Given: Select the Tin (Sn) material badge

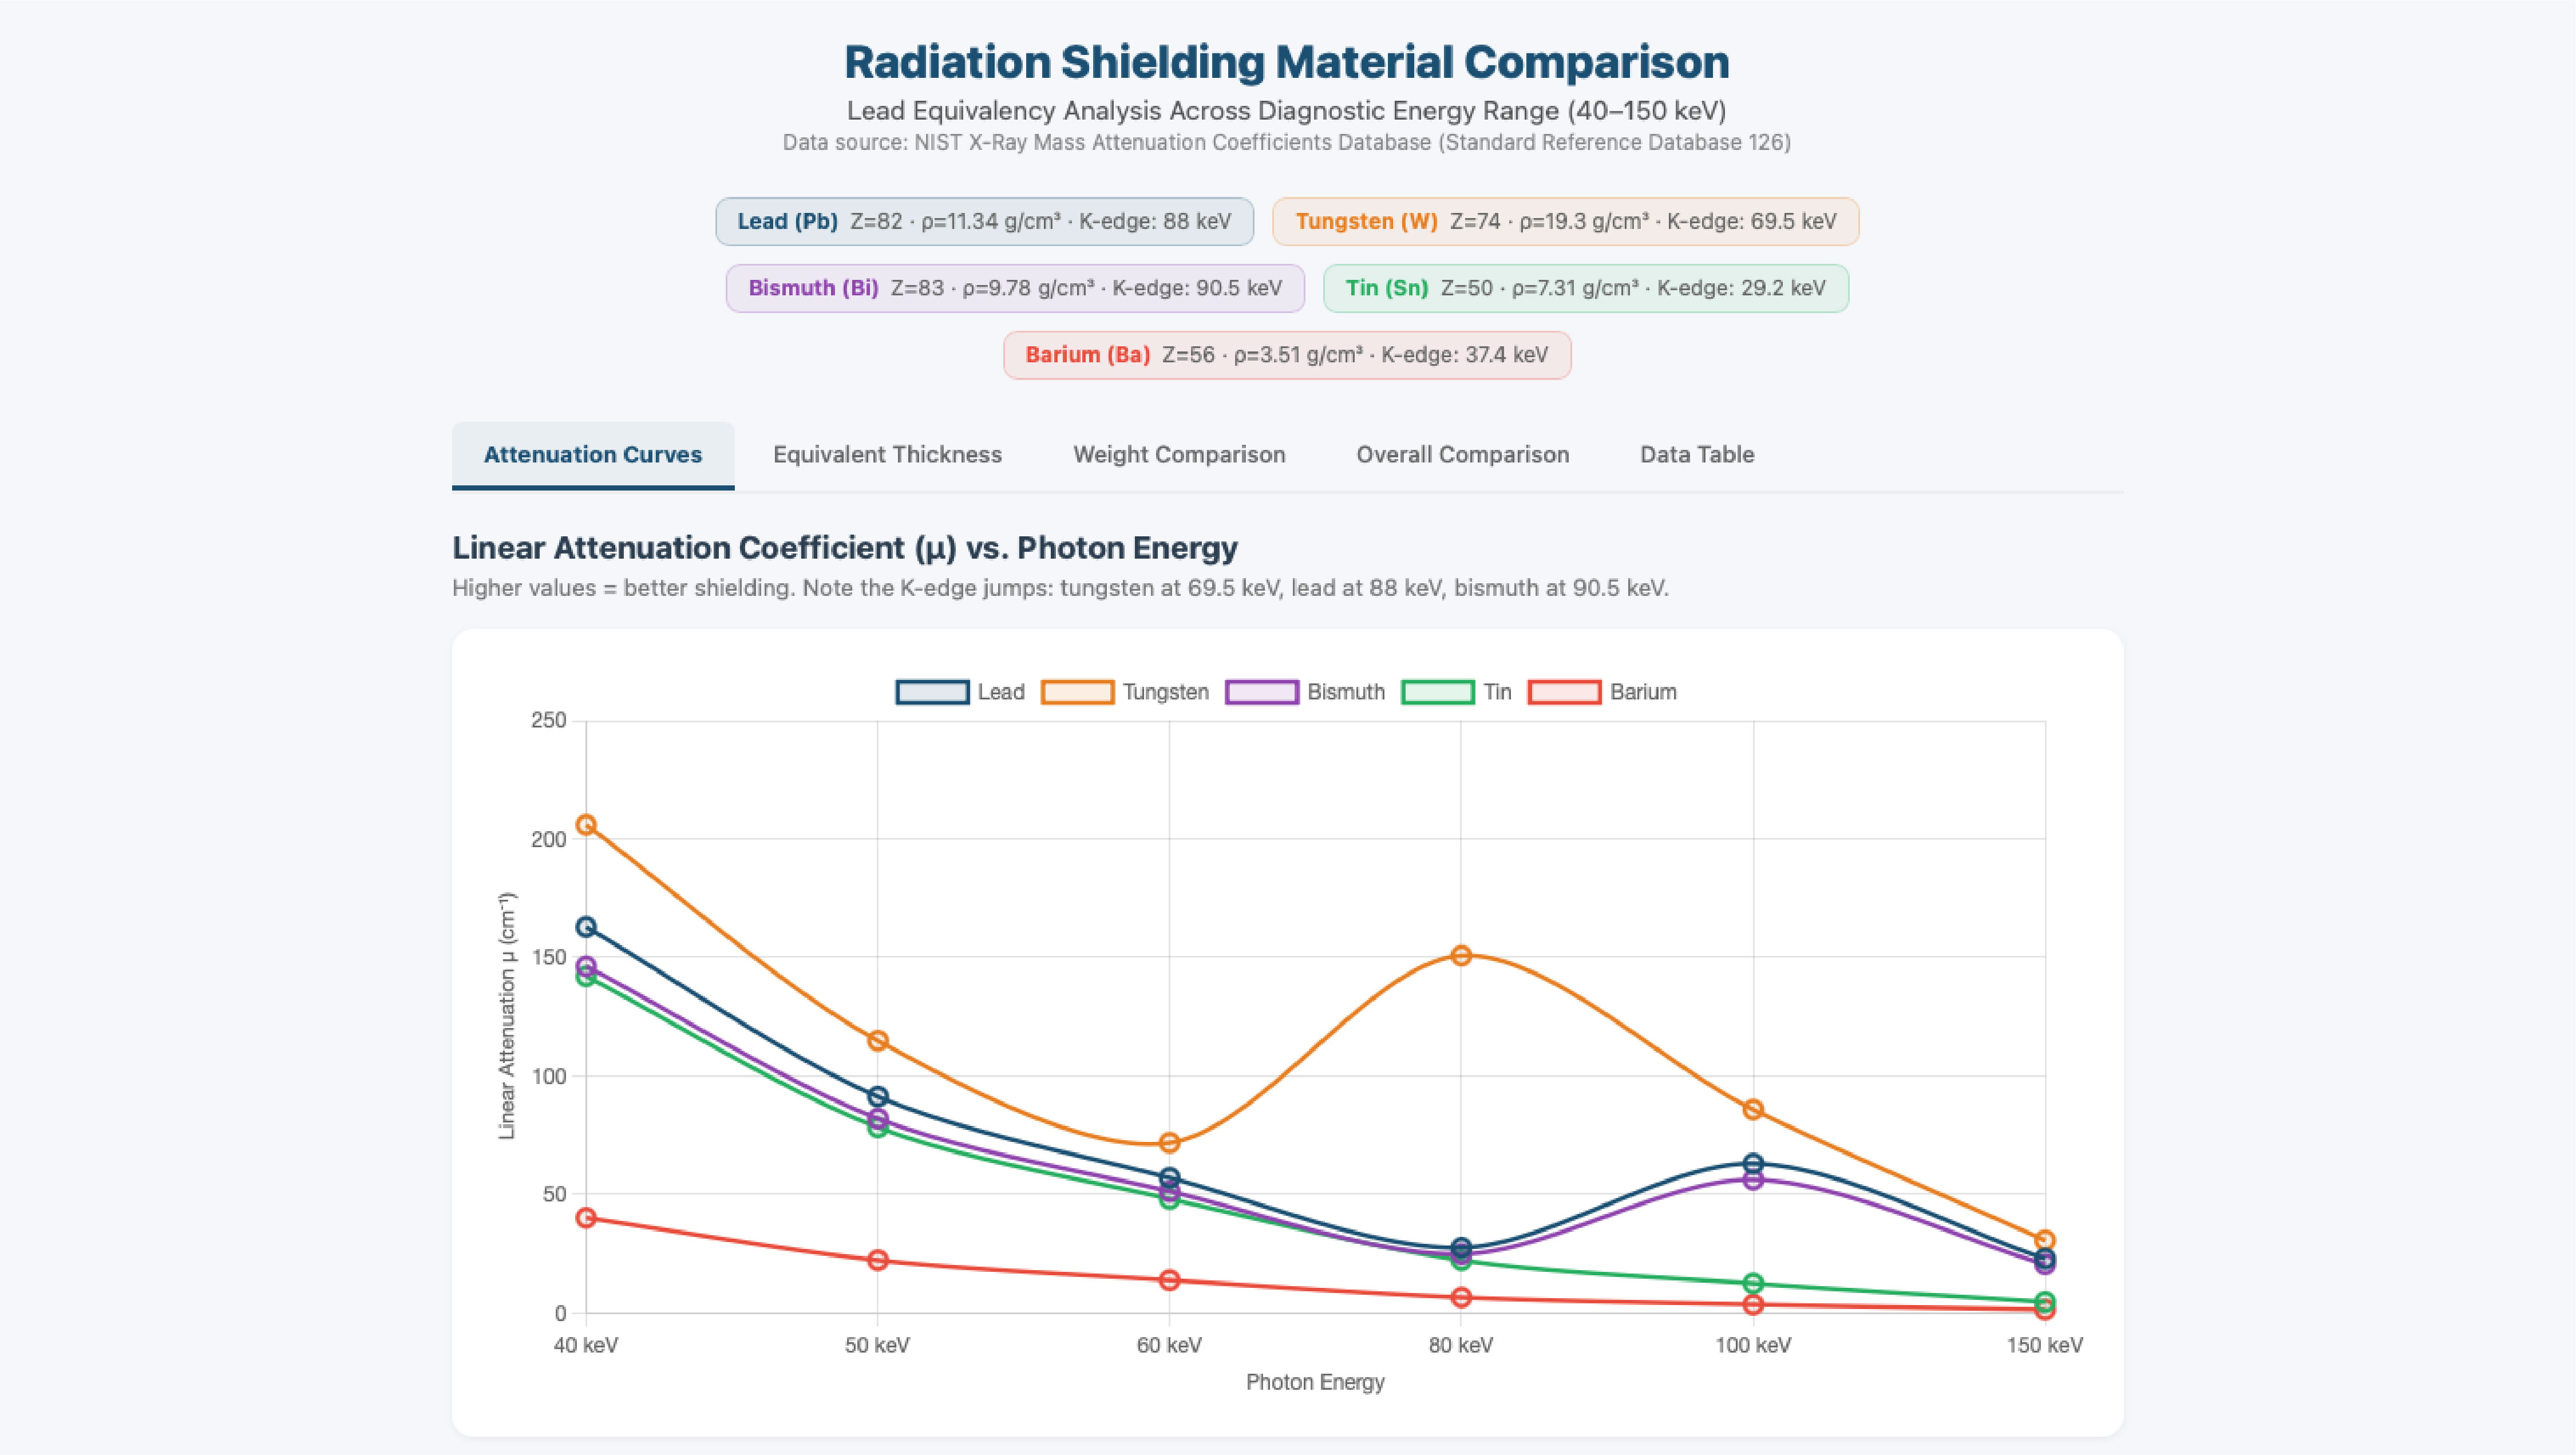Looking at the screenshot, I should point(1585,288).
